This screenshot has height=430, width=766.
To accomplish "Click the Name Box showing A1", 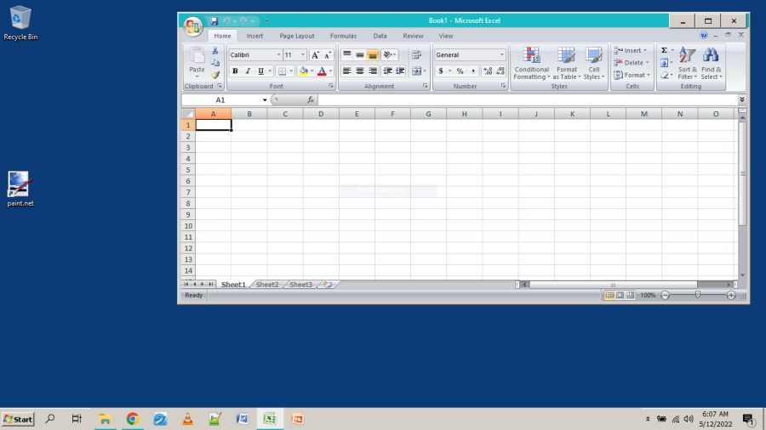I will [221, 100].
